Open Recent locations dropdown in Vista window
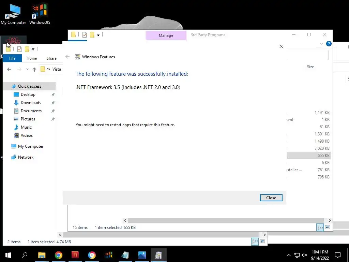The height and width of the screenshot is (262, 349). 27,69
